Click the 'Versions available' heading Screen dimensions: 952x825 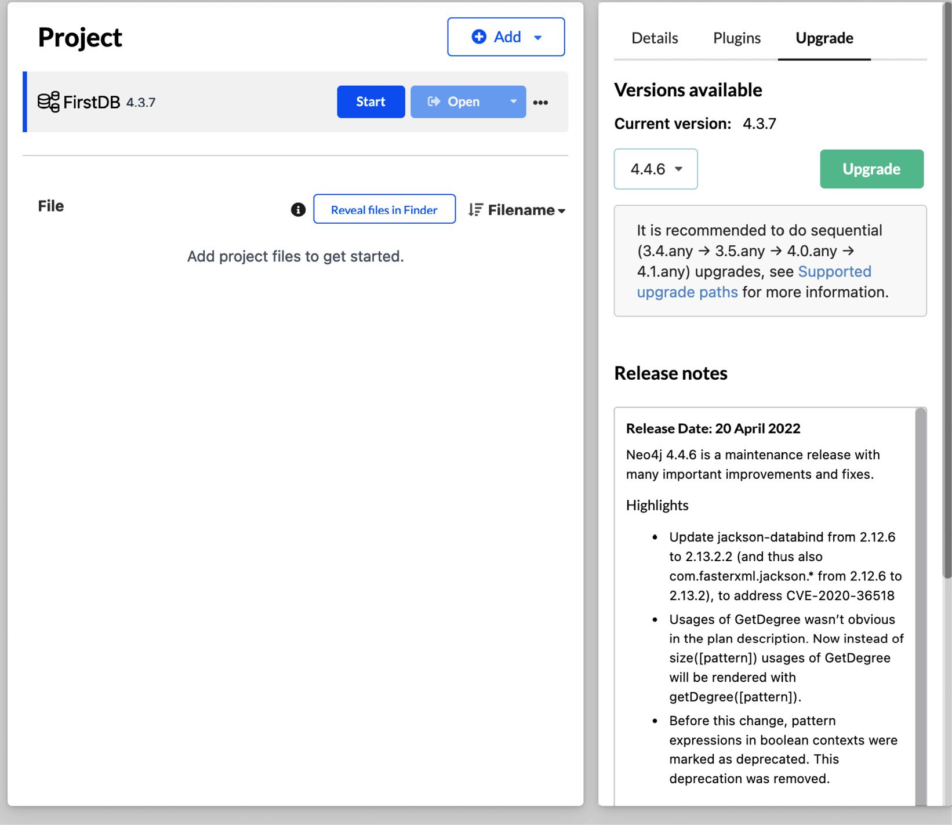pyautogui.click(x=688, y=90)
